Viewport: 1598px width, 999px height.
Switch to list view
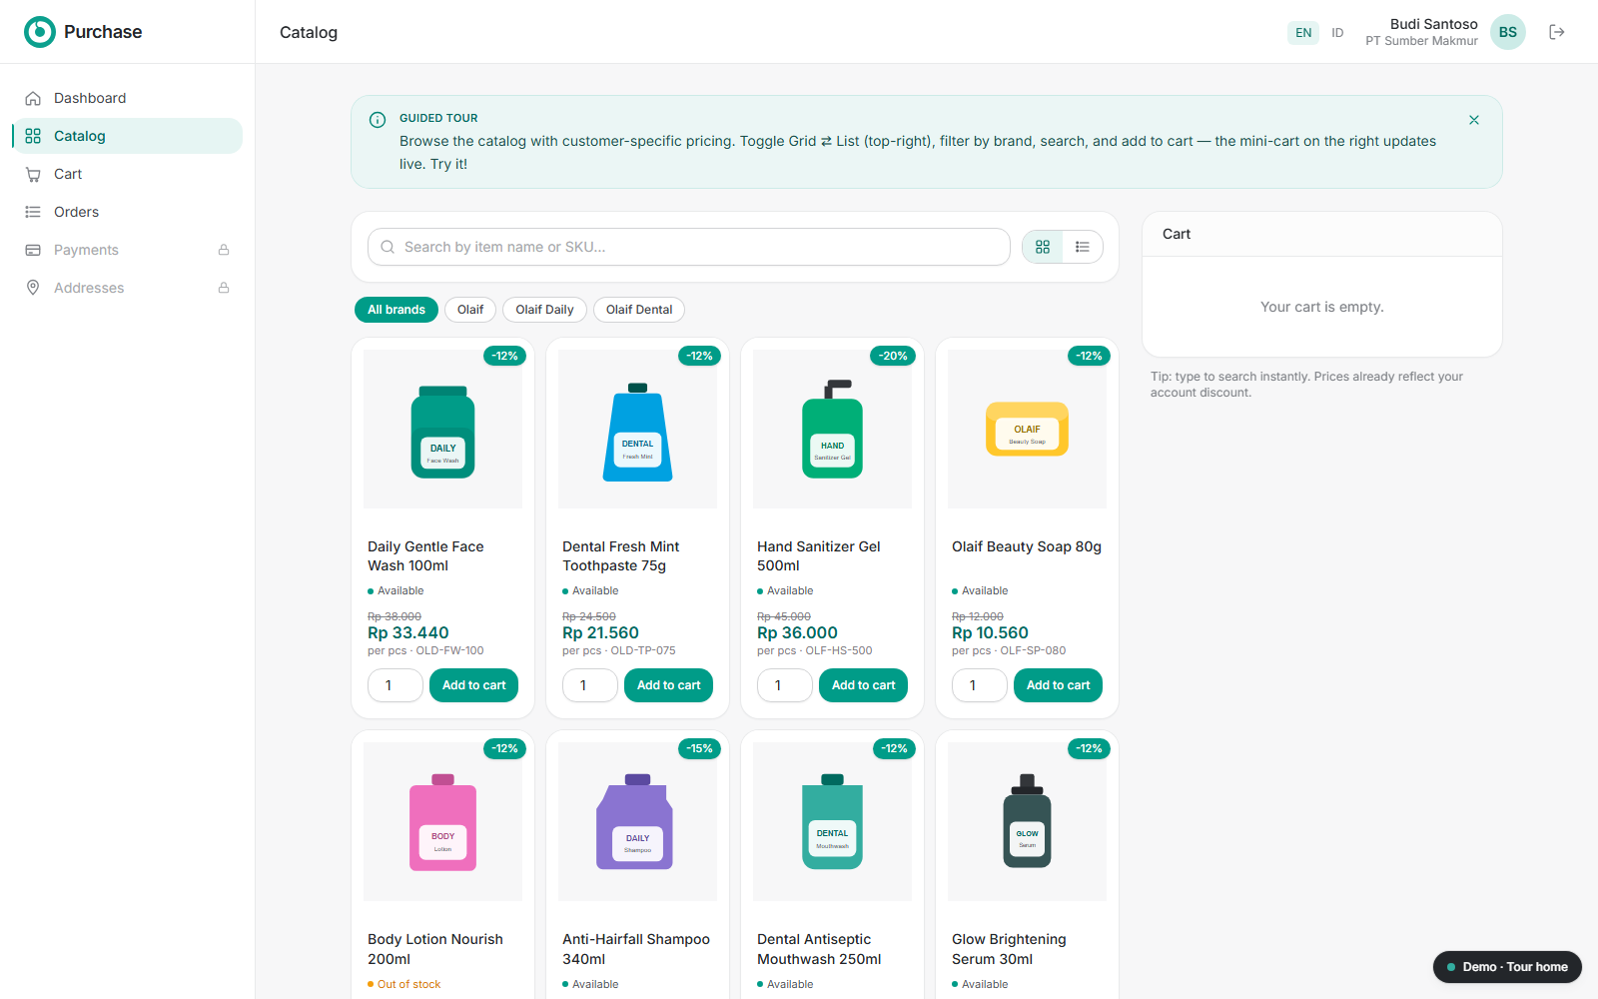[1083, 247]
